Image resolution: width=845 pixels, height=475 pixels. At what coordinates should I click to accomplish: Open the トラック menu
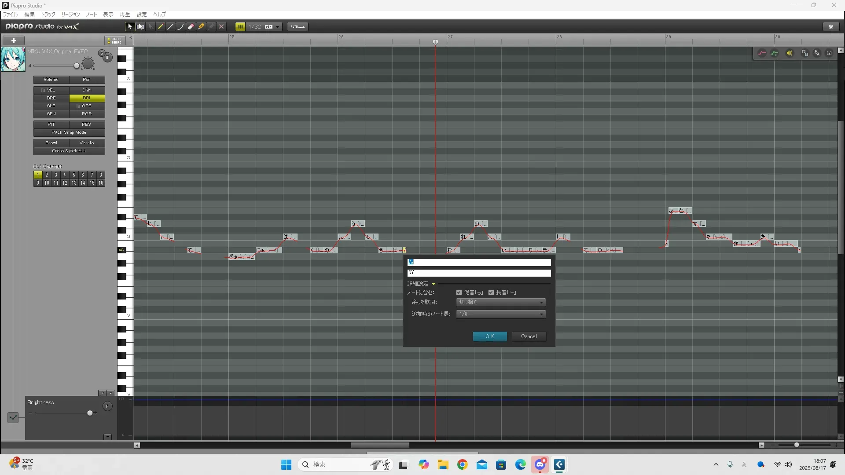click(48, 15)
